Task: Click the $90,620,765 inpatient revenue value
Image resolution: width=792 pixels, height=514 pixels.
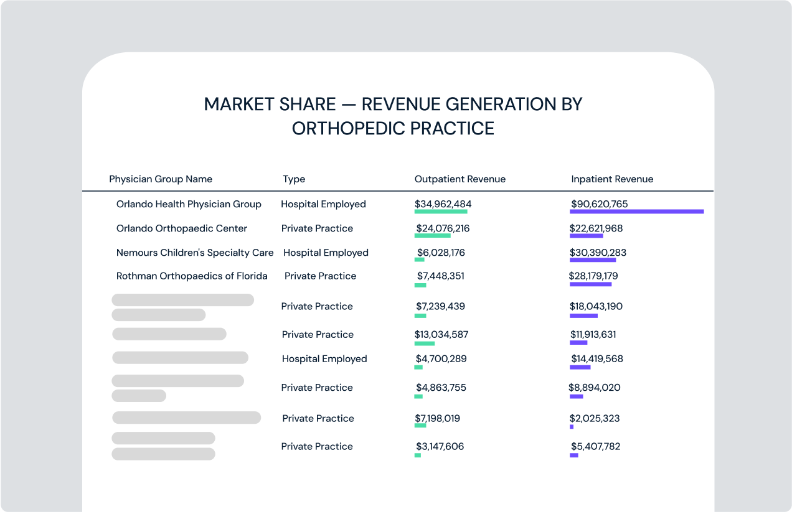Action: 600,203
